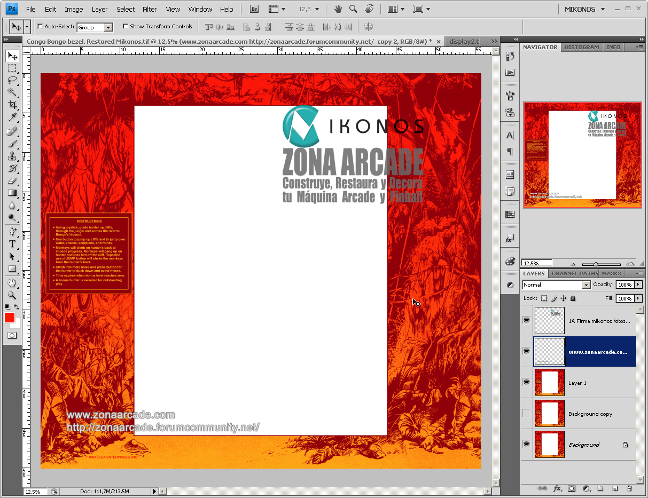Image resolution: width=648 pixels, height=498 pixels.
Task: Hide the Layer 1 layer
Action: point(527,382)
